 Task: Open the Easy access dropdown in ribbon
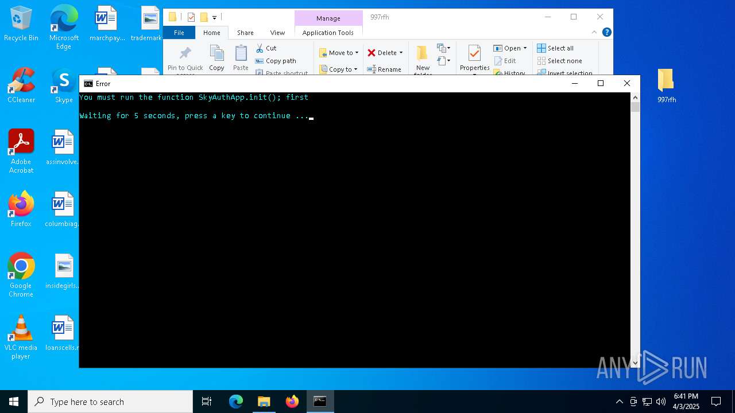point(444,61)
